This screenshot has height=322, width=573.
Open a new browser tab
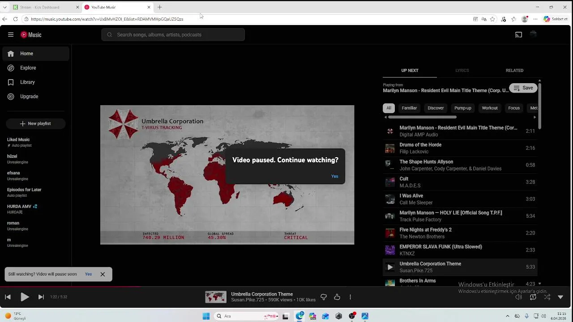click(x=159, y=7)
